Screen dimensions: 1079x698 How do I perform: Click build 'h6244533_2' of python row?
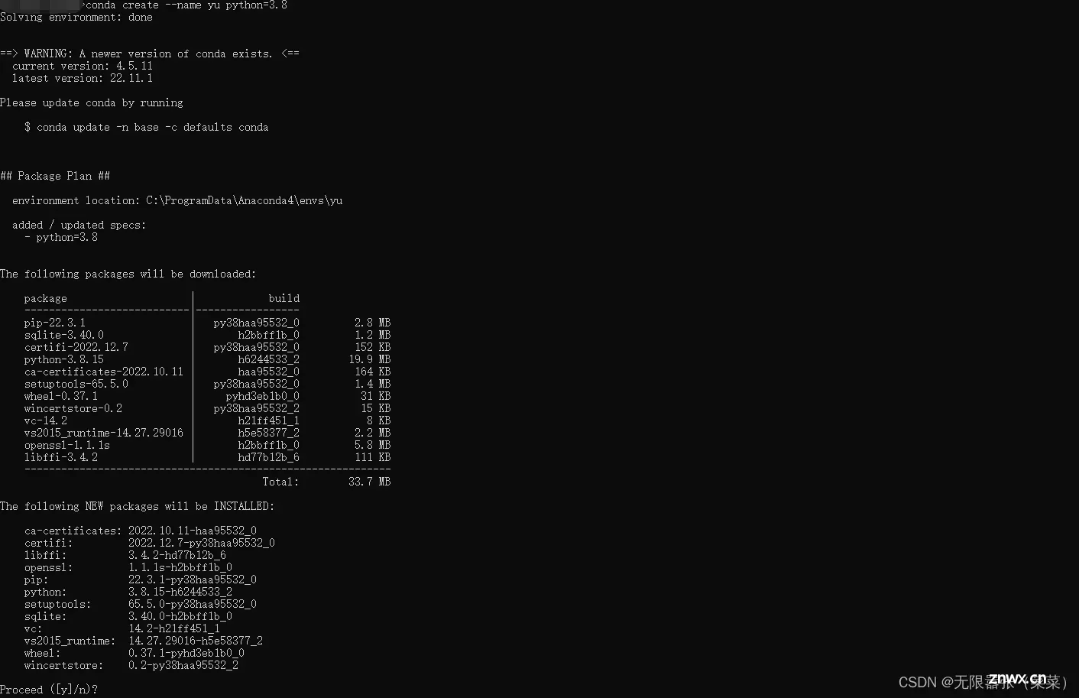point(269,359)
